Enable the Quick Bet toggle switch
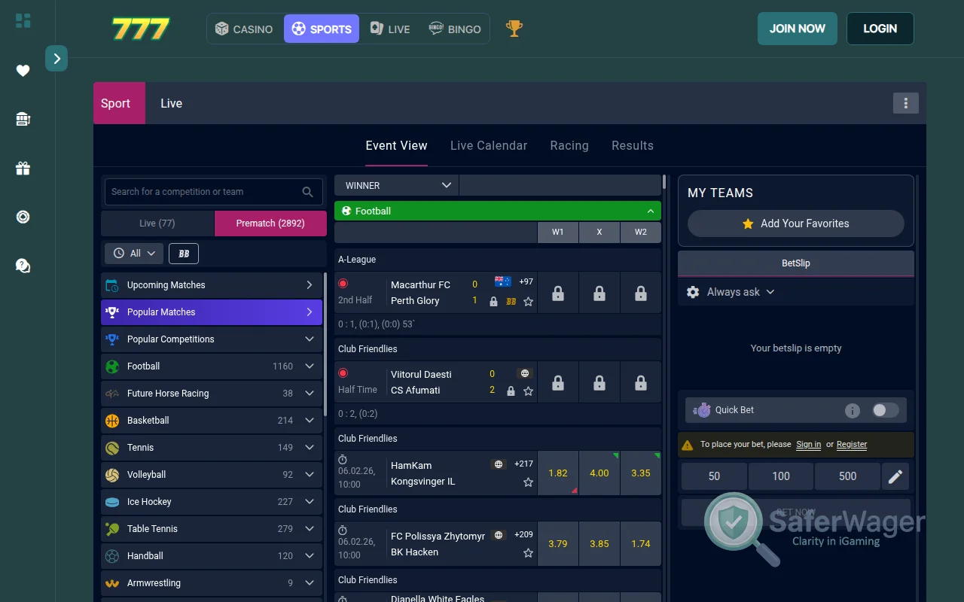 coord(886,410)
